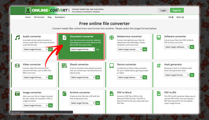Click the Video converter film strip icon
Viewport: 209px width, 120px height.
pyautogui.click(x=17, y=66)
